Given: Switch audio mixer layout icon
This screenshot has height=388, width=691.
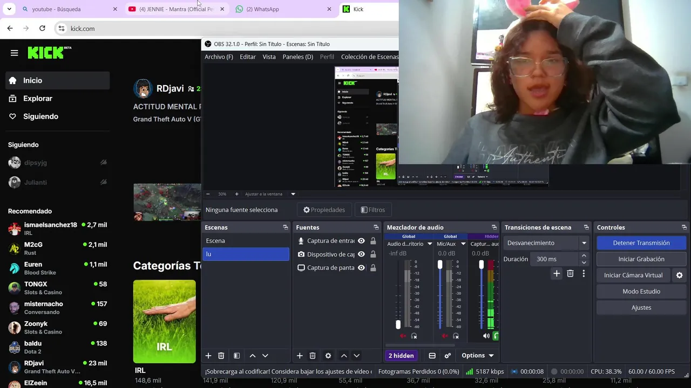Looking at the screenshot, I should pyautogui.click(x=432, y=356).
